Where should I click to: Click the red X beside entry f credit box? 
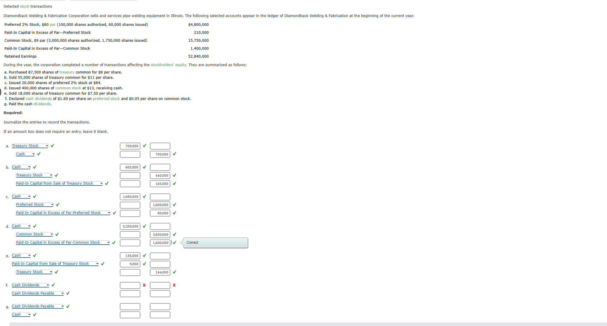(x=174, y=285)
